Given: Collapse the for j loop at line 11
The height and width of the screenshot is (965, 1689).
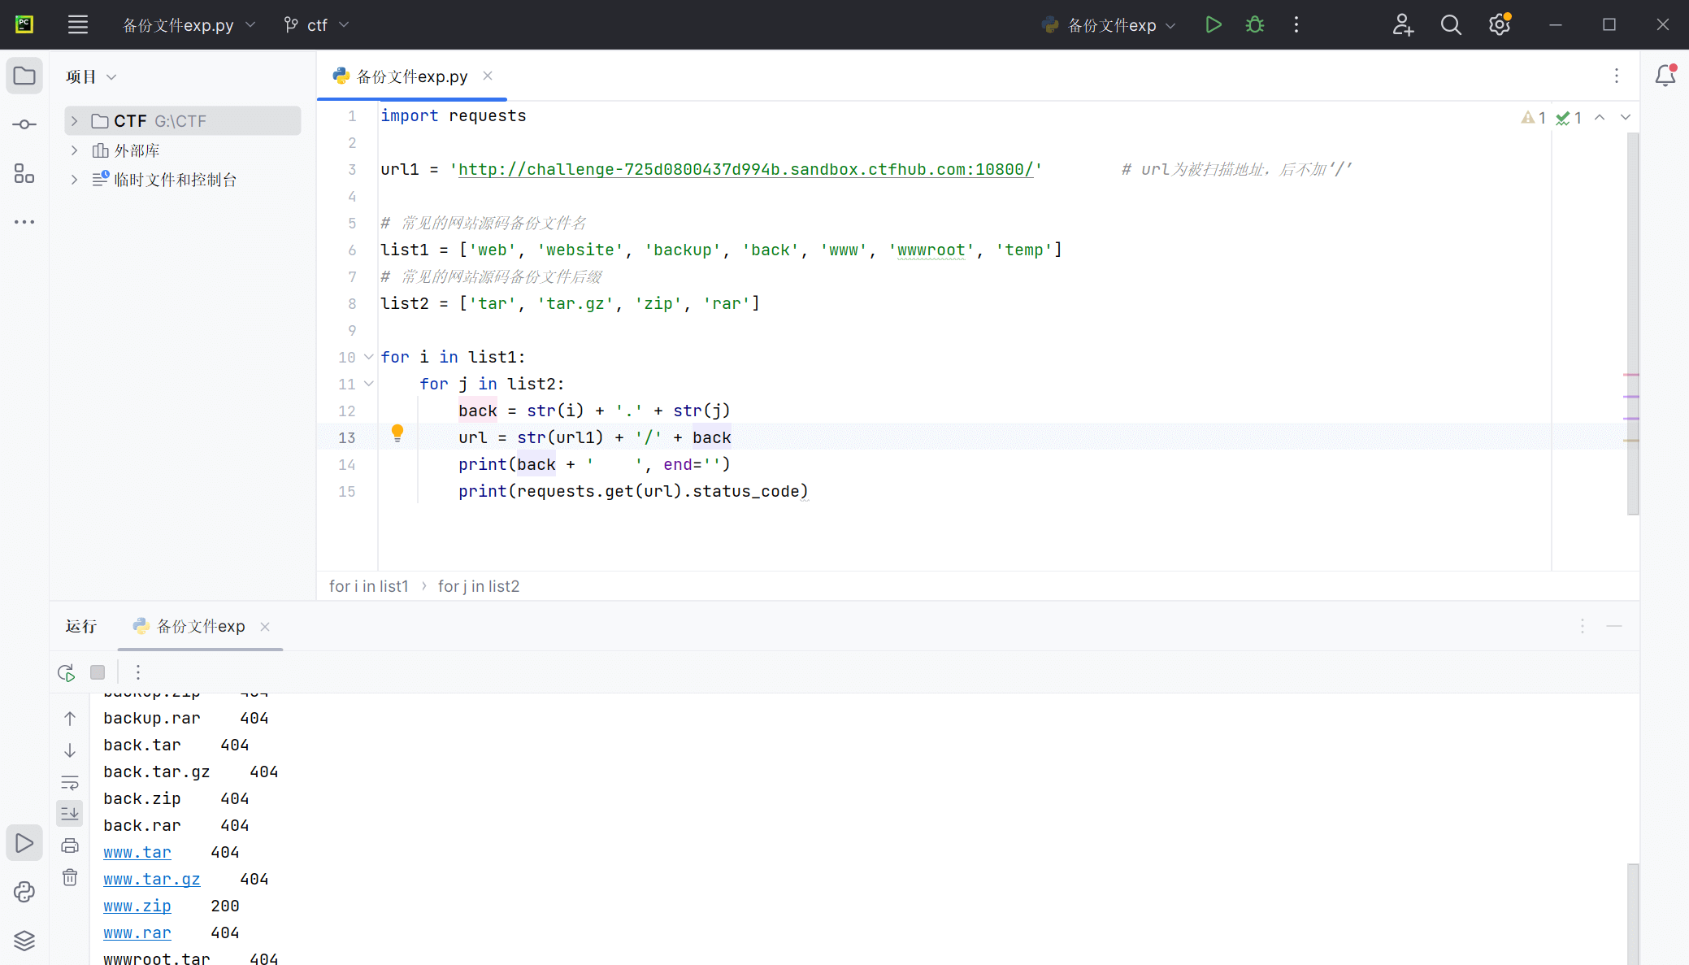Looking at the screenshot, I should point(368,384).
